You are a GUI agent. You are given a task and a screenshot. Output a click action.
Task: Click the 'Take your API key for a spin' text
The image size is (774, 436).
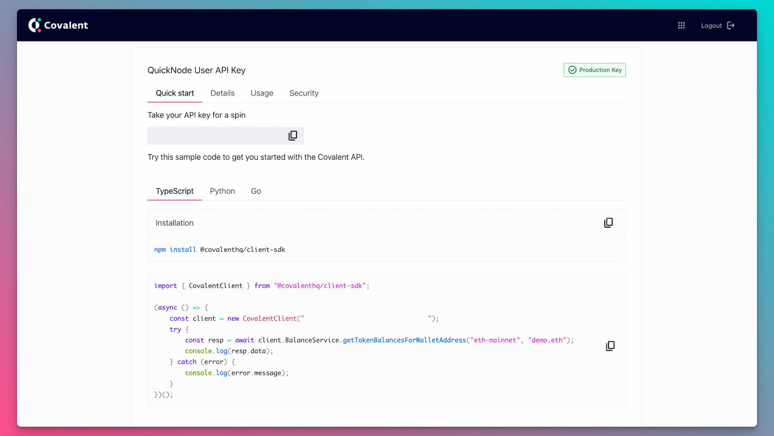tap(196, 115)
